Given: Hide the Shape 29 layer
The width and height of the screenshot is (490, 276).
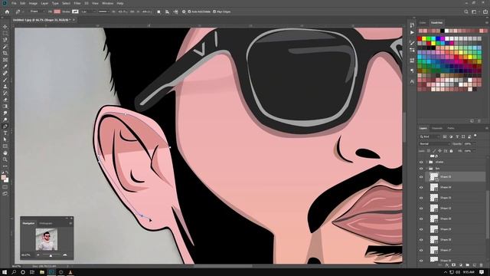Looking at the screenshot, I should click(421, 229).
